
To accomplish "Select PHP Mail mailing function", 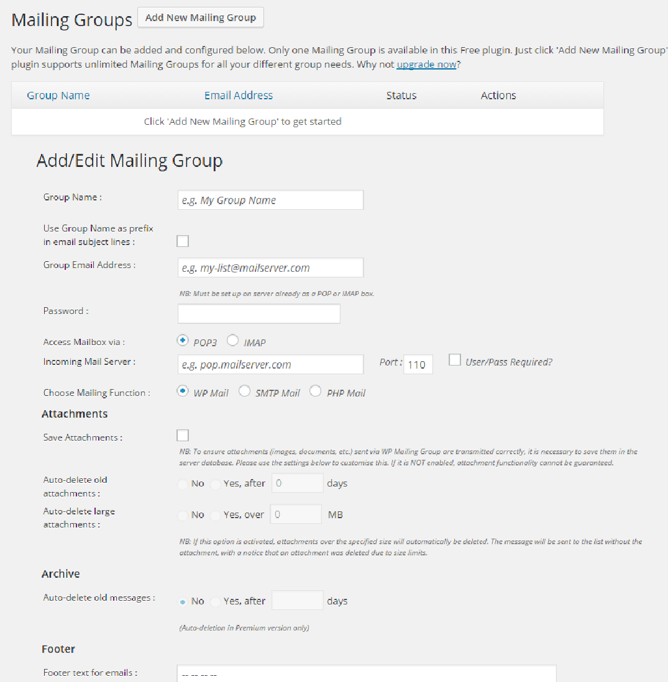I will click(x=315, y=390).
